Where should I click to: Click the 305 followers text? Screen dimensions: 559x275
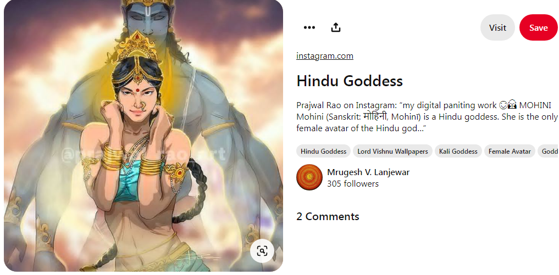pos(352,184)
